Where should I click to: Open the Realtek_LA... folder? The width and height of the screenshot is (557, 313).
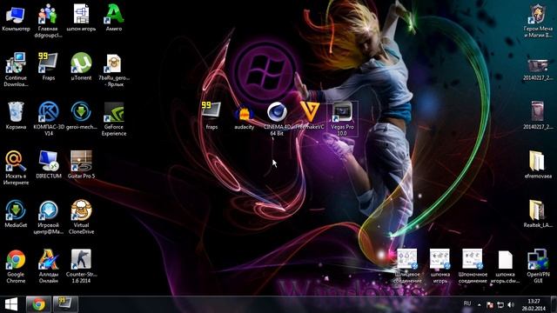(538, 214)
